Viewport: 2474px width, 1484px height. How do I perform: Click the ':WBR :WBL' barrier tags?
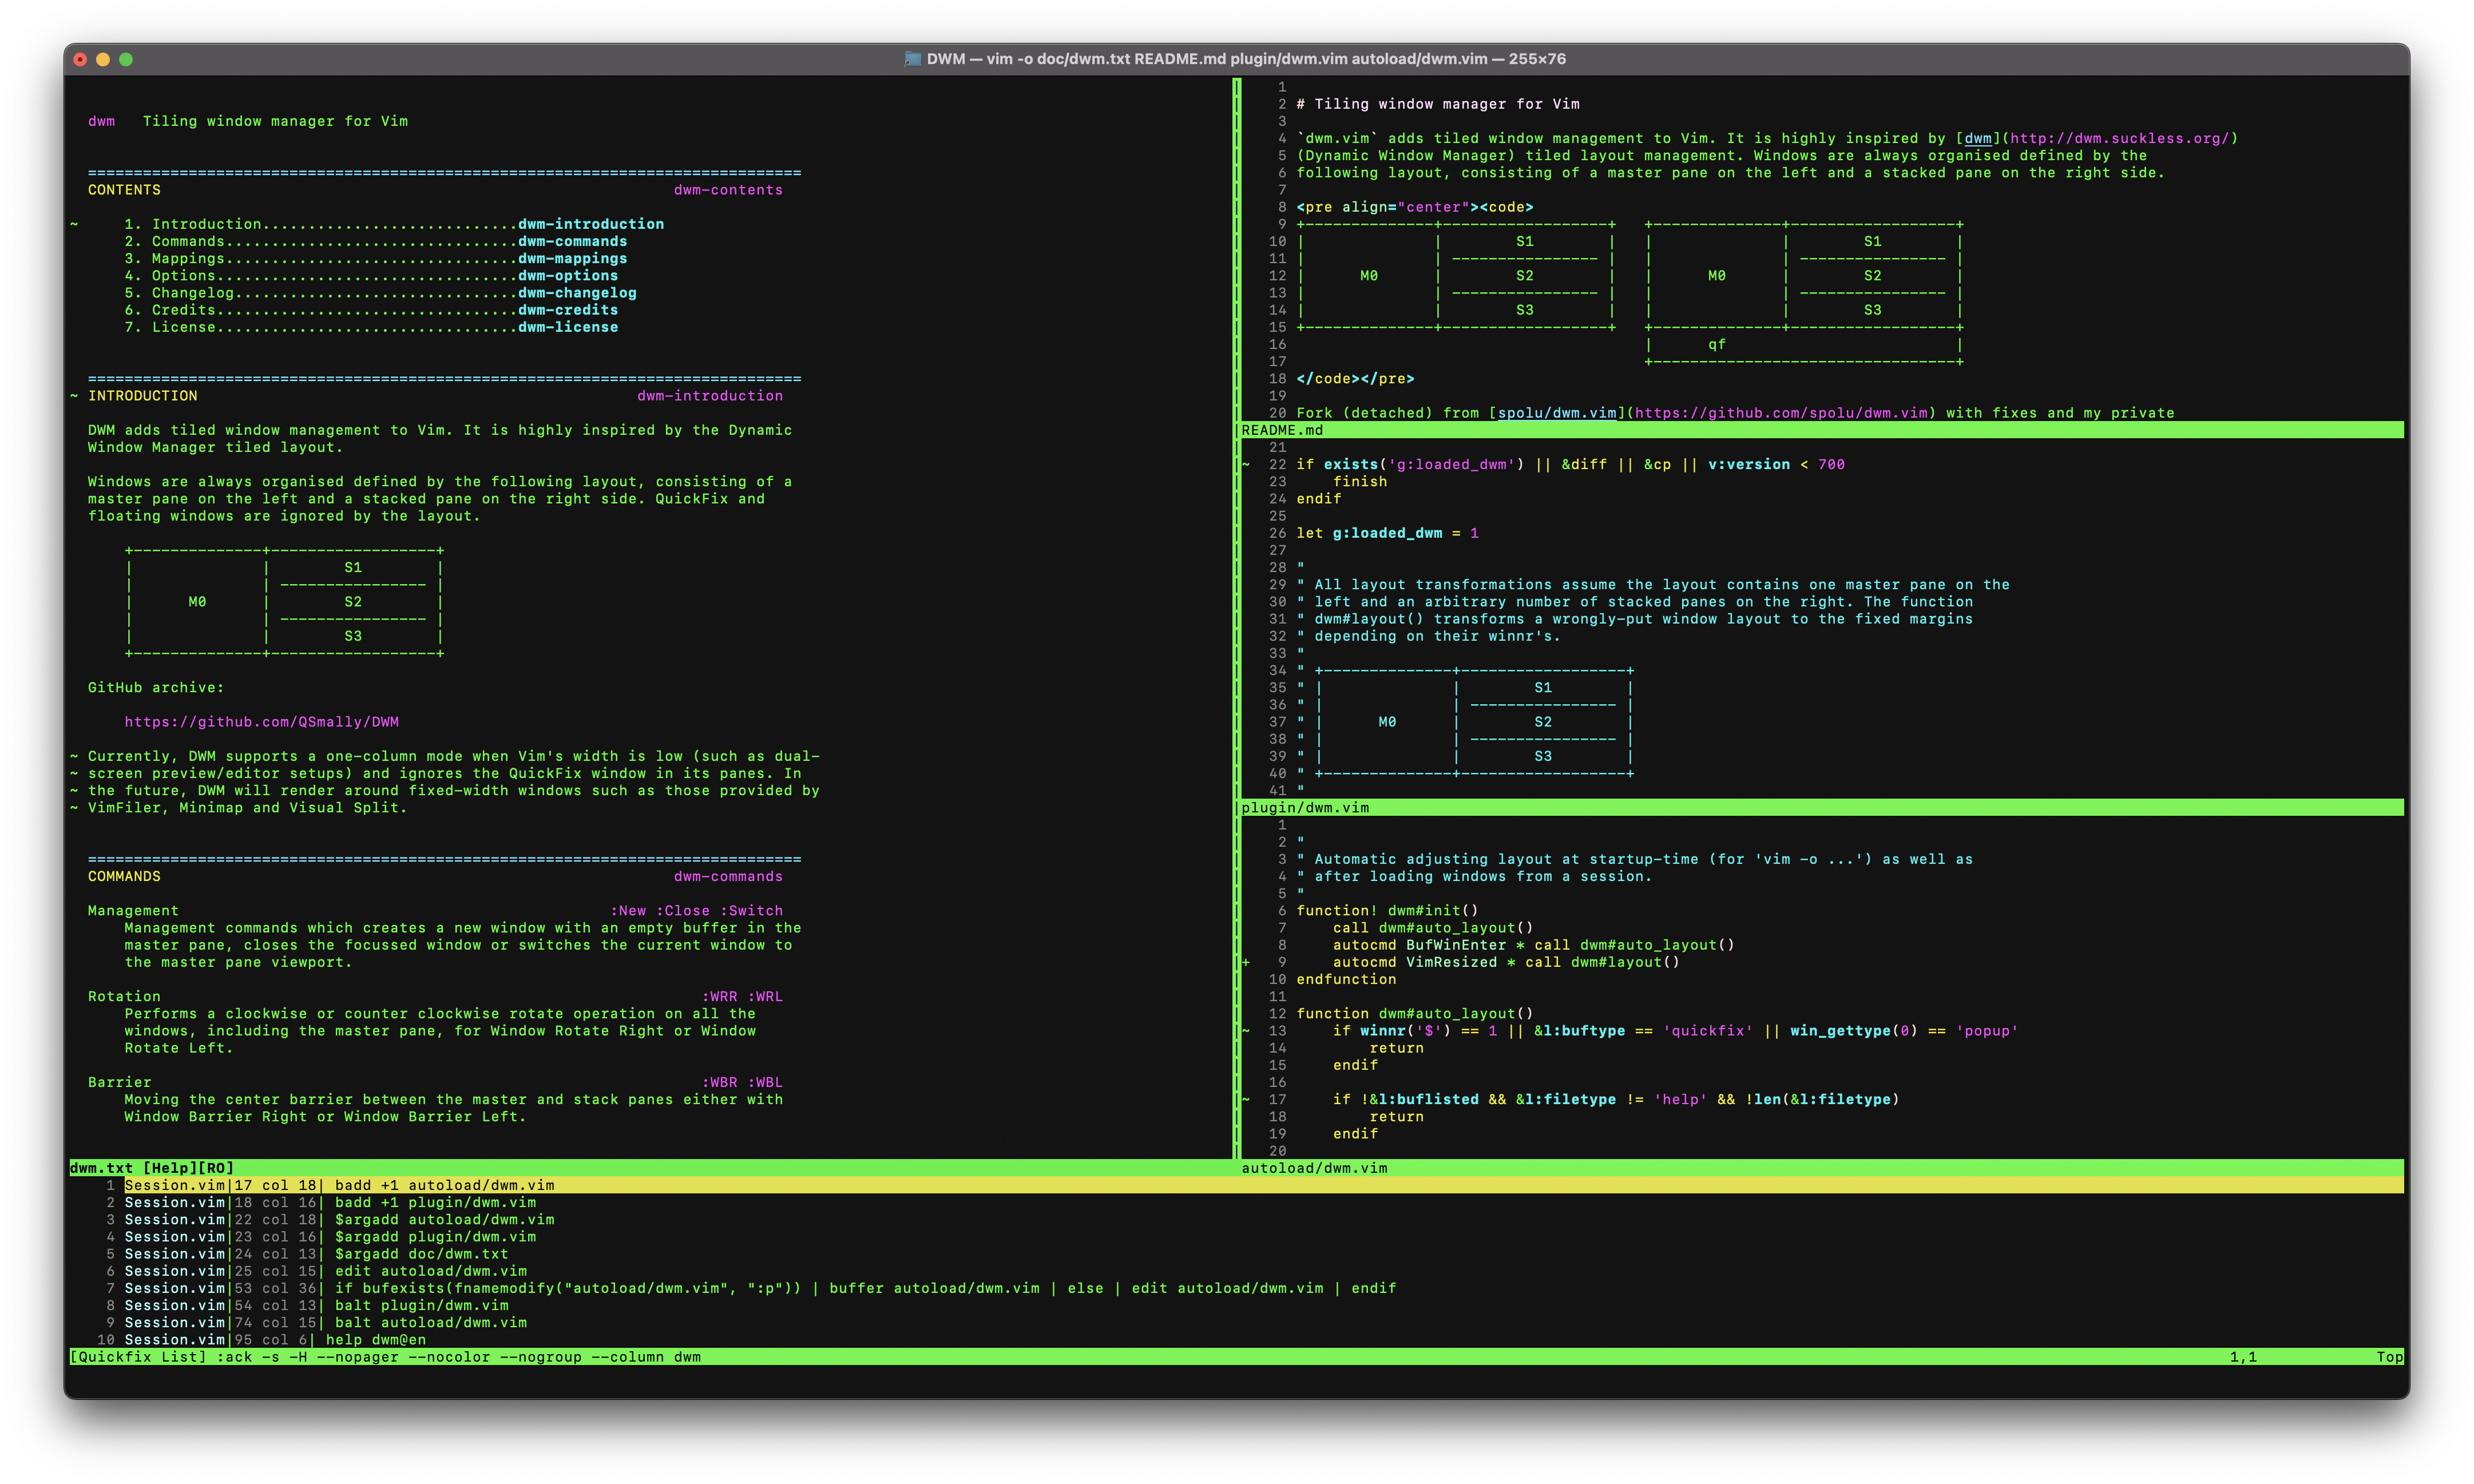point(742,1082)
